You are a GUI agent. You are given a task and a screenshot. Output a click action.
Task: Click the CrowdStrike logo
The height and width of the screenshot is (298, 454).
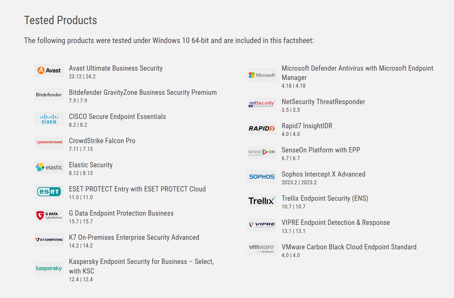pyautogui.click(x=49, y=143)
